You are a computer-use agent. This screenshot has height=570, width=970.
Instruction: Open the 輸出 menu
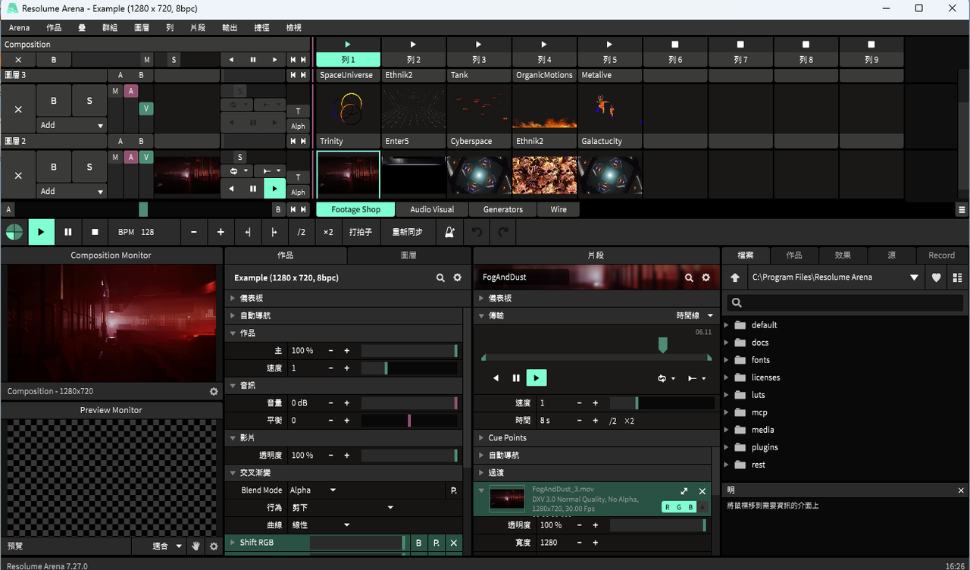[x=230, y=28]
